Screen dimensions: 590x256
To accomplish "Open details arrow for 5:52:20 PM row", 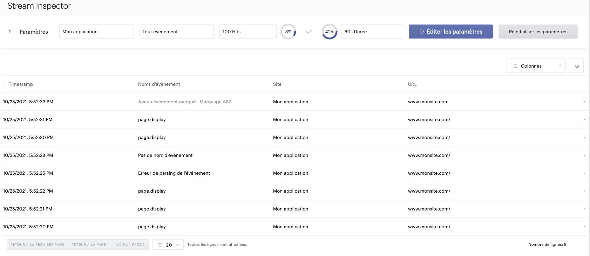I will point(584,227).
